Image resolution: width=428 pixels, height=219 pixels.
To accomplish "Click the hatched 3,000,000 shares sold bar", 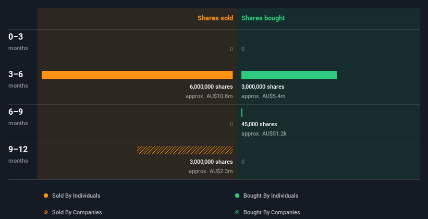I will coord(185,150).
